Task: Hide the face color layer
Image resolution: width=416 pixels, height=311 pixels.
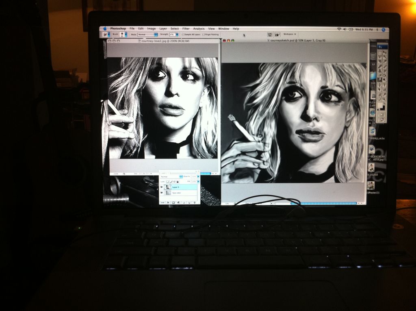Action: (162, 193)
